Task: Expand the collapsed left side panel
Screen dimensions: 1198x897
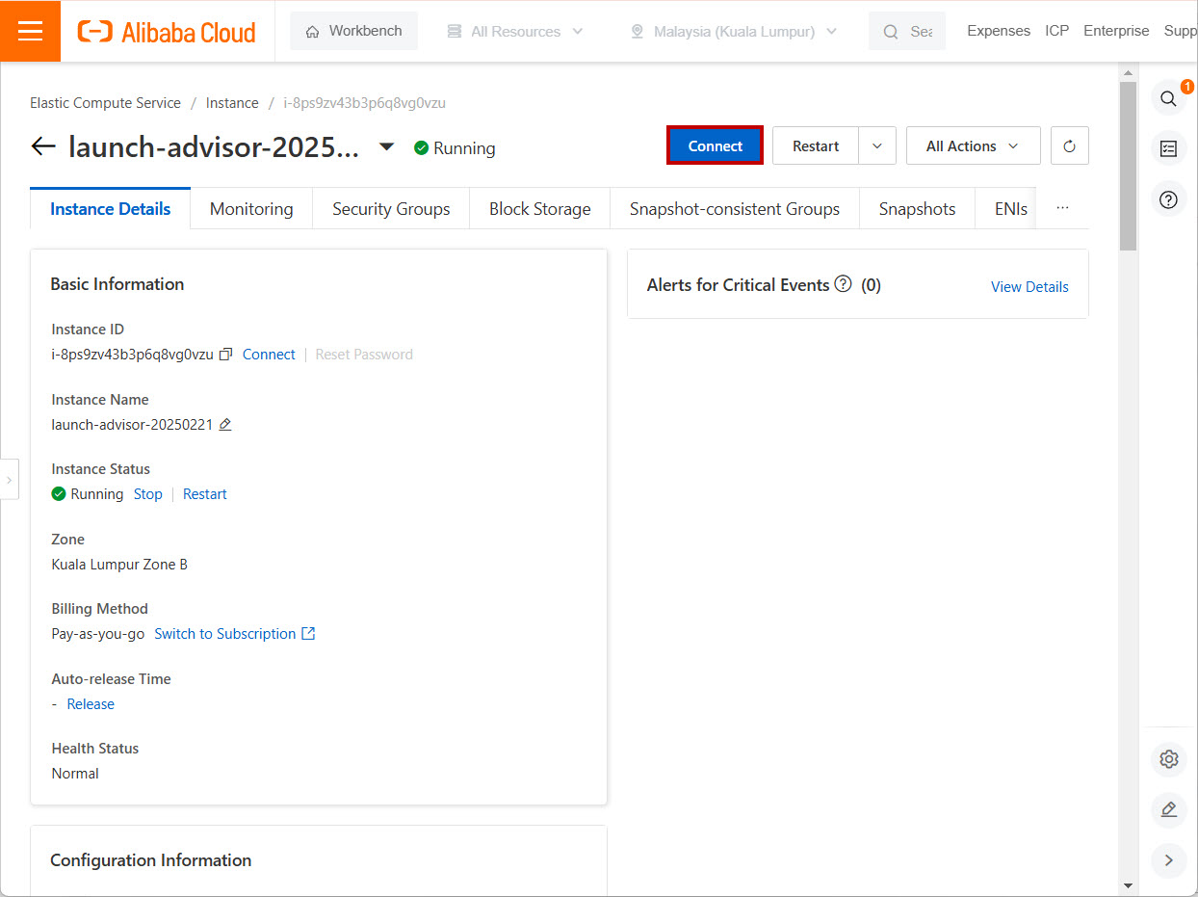Action: 9,480
